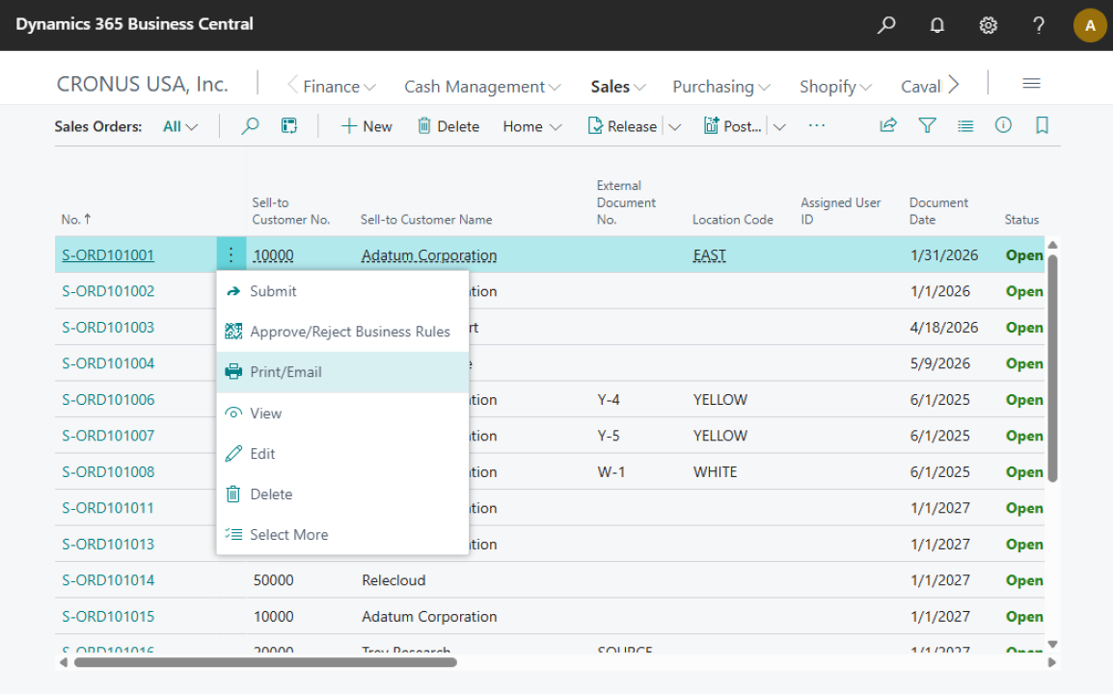This screenshot has width=1113, height=694.
Task: Choose Print/Email from the context menu
Action: (342, 372)
